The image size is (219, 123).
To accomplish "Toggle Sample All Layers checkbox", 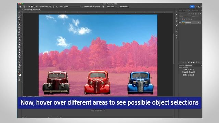I will (83, 6).
